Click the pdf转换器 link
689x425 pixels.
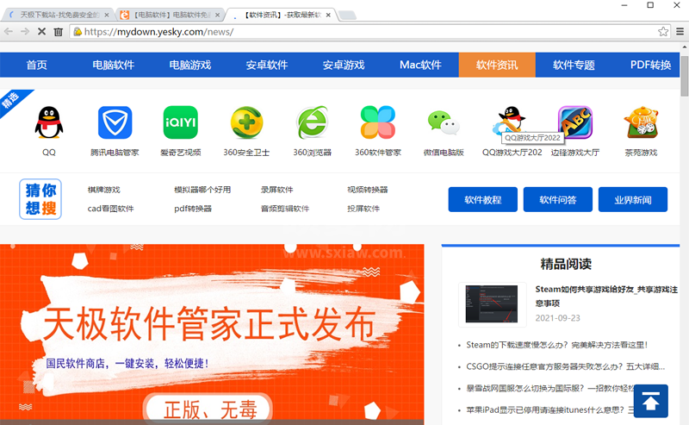pyautogui.click(x=193, y=209)
